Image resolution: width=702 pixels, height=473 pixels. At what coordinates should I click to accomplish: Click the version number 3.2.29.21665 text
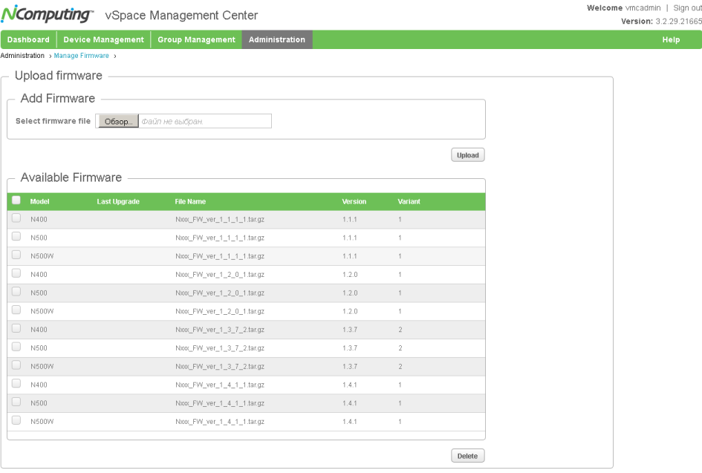click(679, 21)
